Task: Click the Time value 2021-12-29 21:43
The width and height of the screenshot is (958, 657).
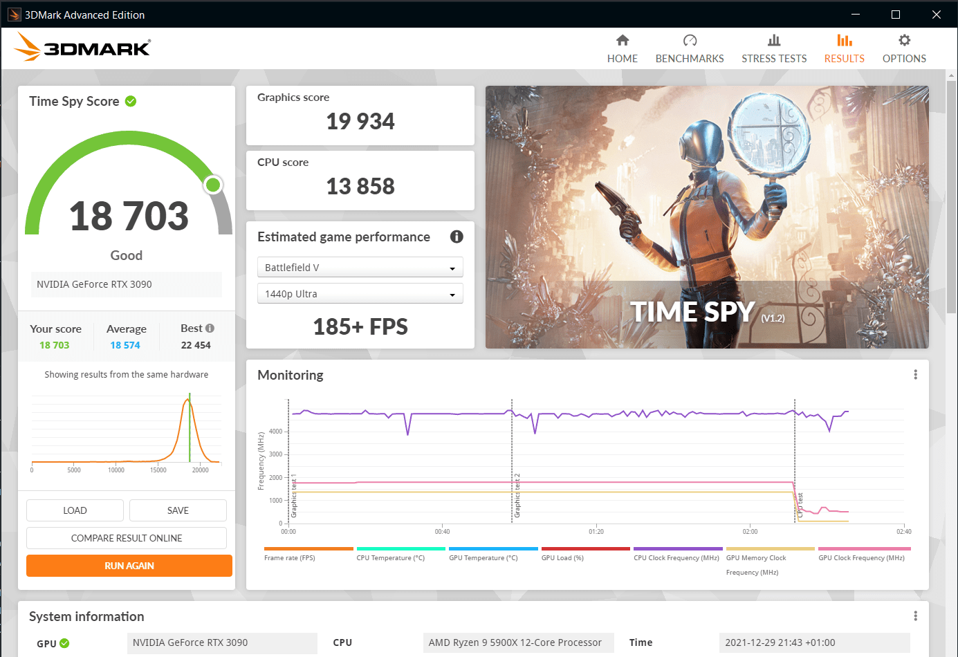Action: point(814,642)
